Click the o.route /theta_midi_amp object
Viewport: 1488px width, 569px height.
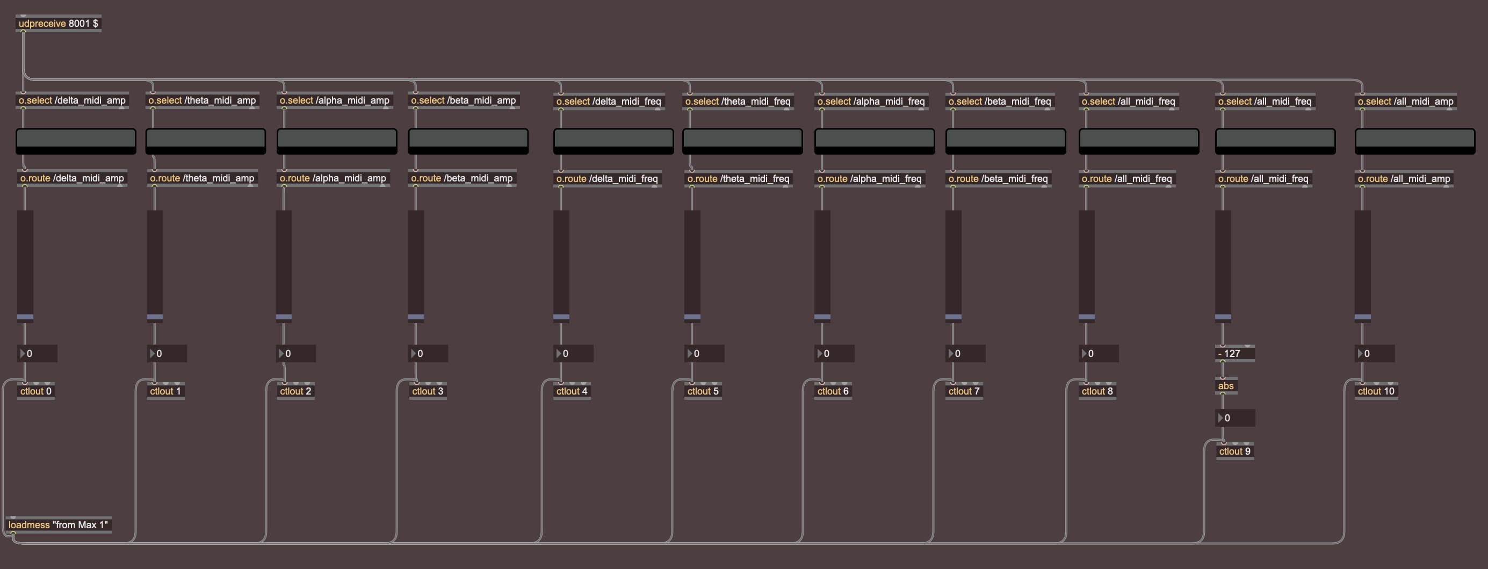pos(202,178)
